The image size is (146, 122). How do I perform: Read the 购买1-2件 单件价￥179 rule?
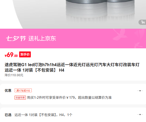[69, 98]
